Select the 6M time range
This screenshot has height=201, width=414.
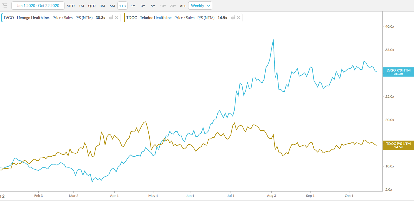click(x=112, y=6)
